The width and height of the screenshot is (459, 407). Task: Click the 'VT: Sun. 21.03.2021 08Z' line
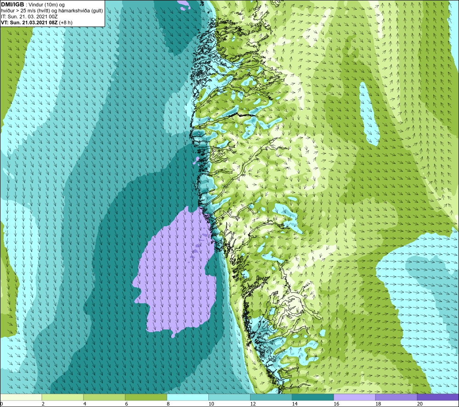tap(29, 22)
